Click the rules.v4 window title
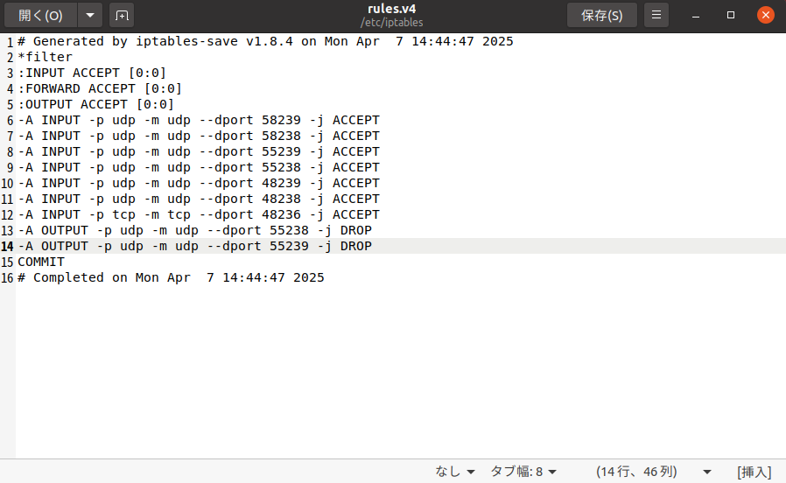Screen dimensions: 786x483 point(391,9)
